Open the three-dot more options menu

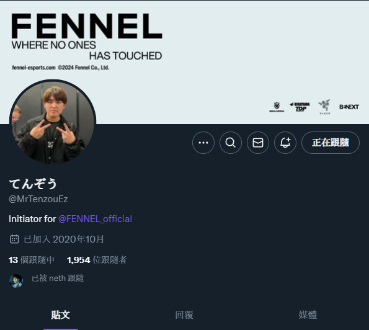tap(203, 143)
